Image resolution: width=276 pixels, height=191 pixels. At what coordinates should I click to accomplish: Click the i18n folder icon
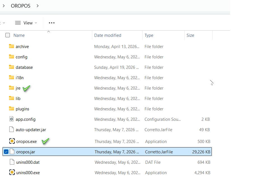tap(11, 78)
